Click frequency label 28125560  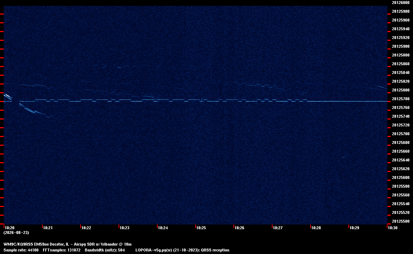point(401,195)
